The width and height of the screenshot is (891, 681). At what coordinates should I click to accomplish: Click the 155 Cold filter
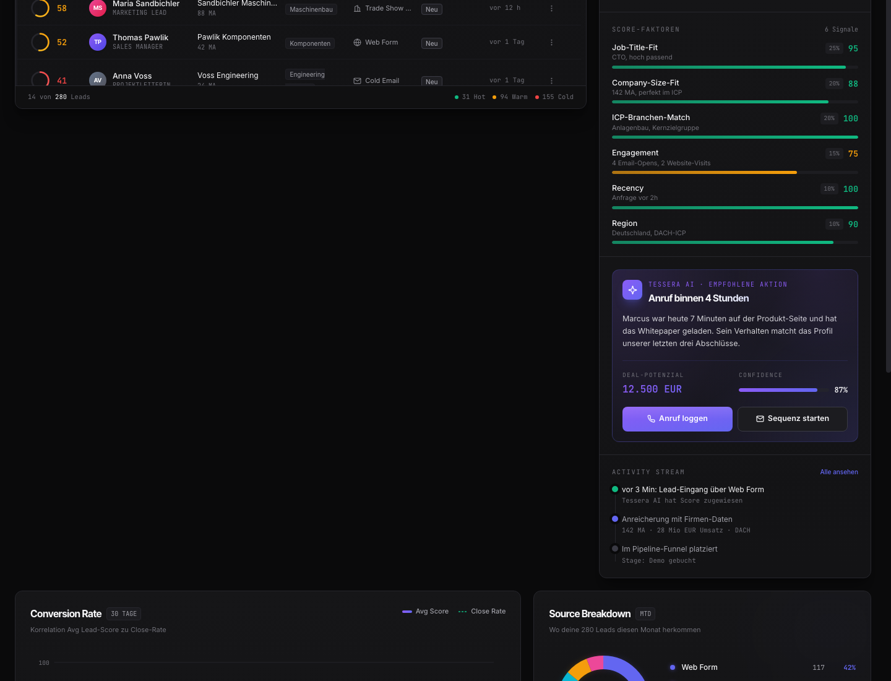point(554,97)
